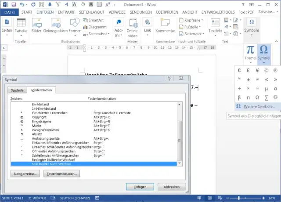The image size is (281, 202).
Task: Select the Euro sign in symbol gallery
Action: (239, 70)
